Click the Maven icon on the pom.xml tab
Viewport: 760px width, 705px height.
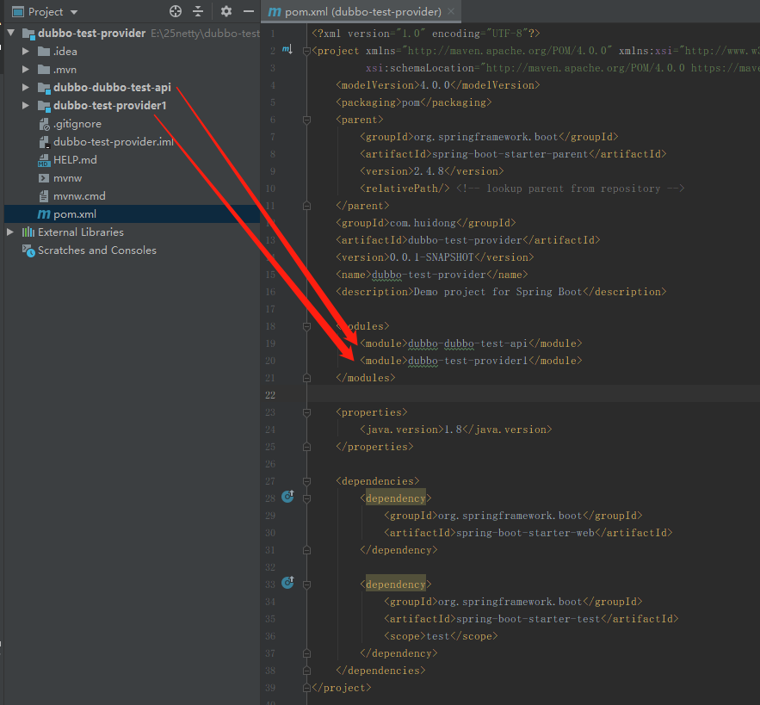(x=275, y=12)
